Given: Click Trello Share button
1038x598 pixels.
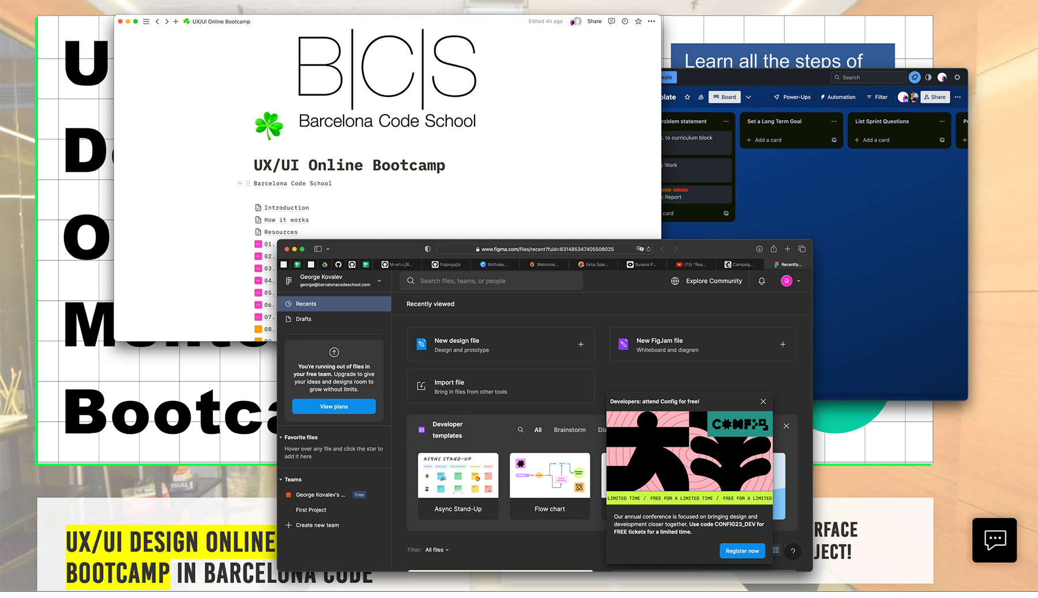Looking at the screenshot, I should tap(935, 97).
